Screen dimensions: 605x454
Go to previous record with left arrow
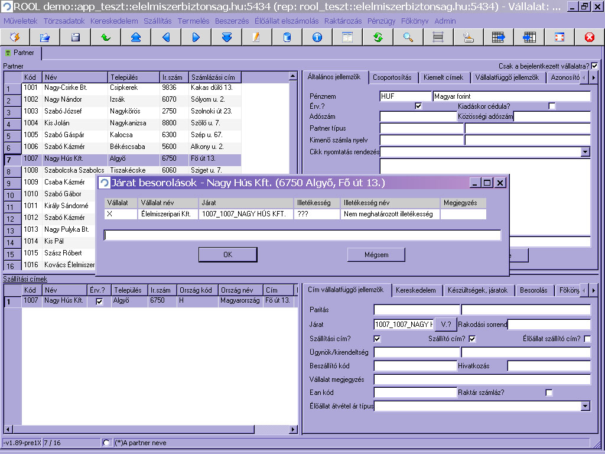tap(166, 37)
